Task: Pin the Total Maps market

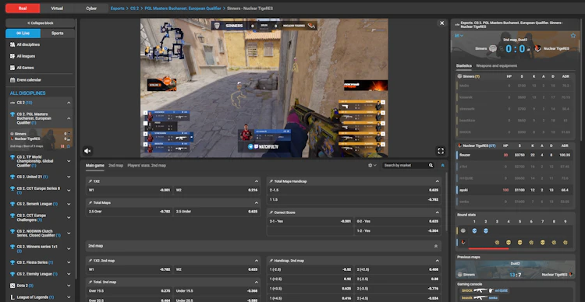Action: [90, 203]
